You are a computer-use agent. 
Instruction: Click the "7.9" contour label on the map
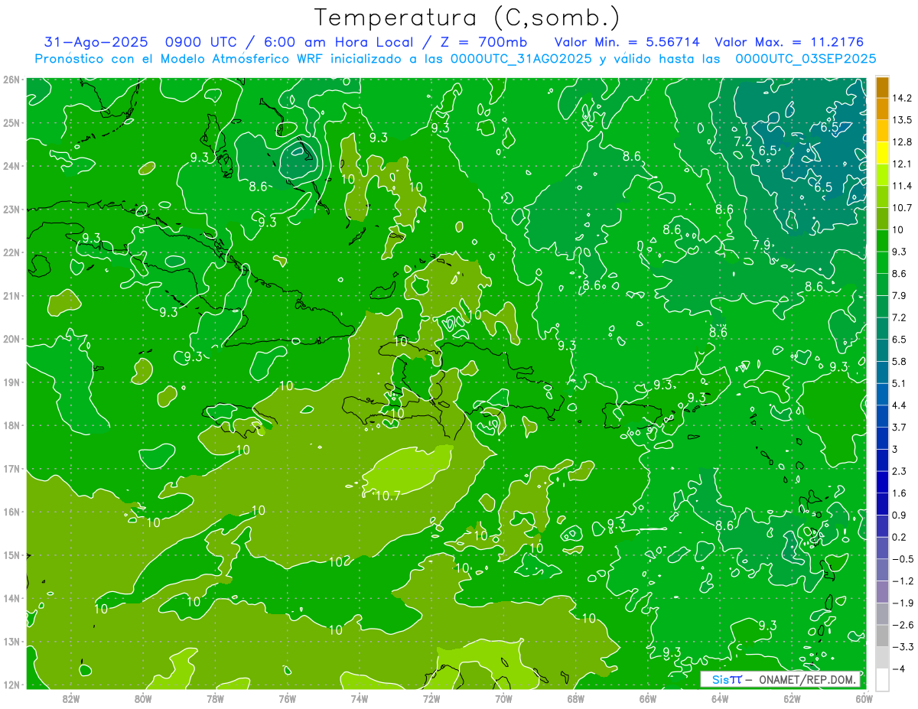point(761,245)
